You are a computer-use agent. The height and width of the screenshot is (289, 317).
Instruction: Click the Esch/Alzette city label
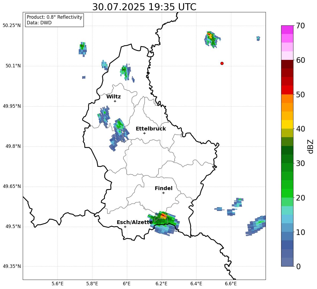[x=135, y=222]
